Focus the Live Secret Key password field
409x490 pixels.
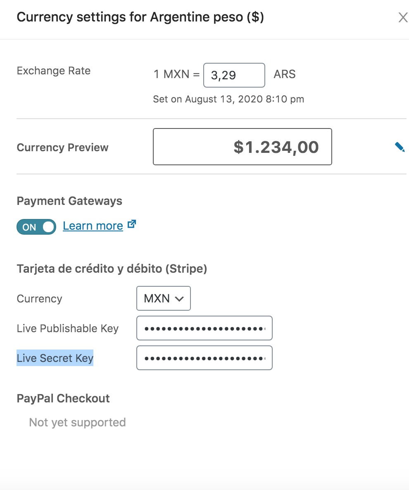pyautogui.click(x=204, y=358)
